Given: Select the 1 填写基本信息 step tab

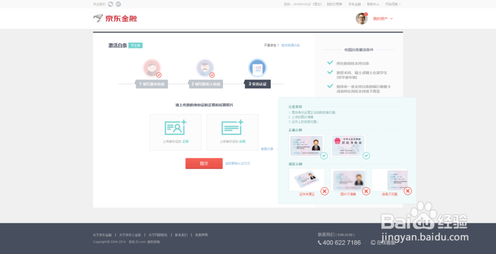Looking at the screenshot, I should pos(152,84).
